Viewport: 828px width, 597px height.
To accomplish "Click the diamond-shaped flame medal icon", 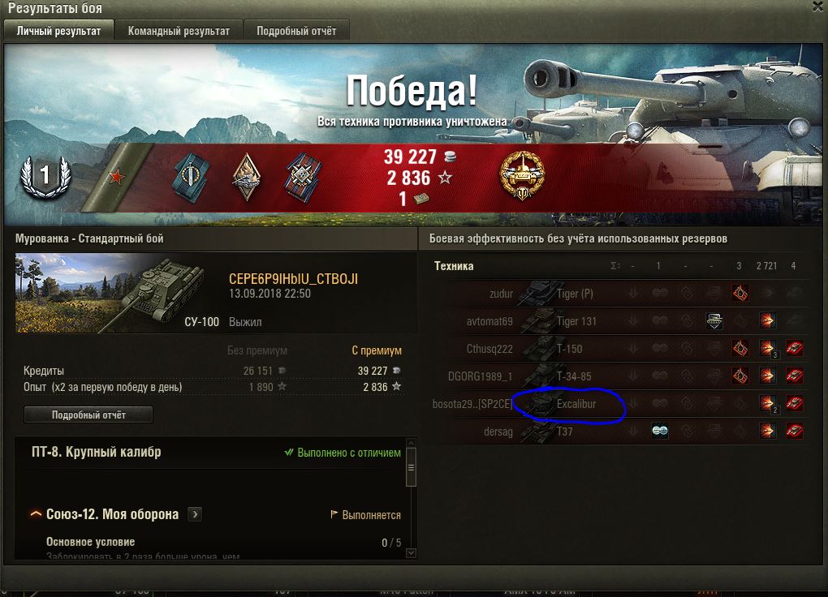I will 247,177.
